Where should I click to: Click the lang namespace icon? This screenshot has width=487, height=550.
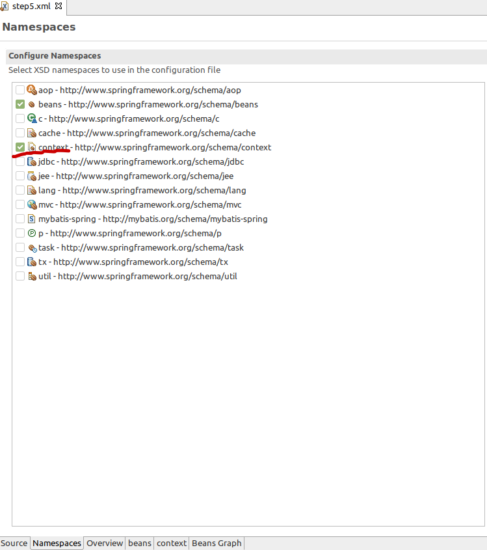point(32,190)
